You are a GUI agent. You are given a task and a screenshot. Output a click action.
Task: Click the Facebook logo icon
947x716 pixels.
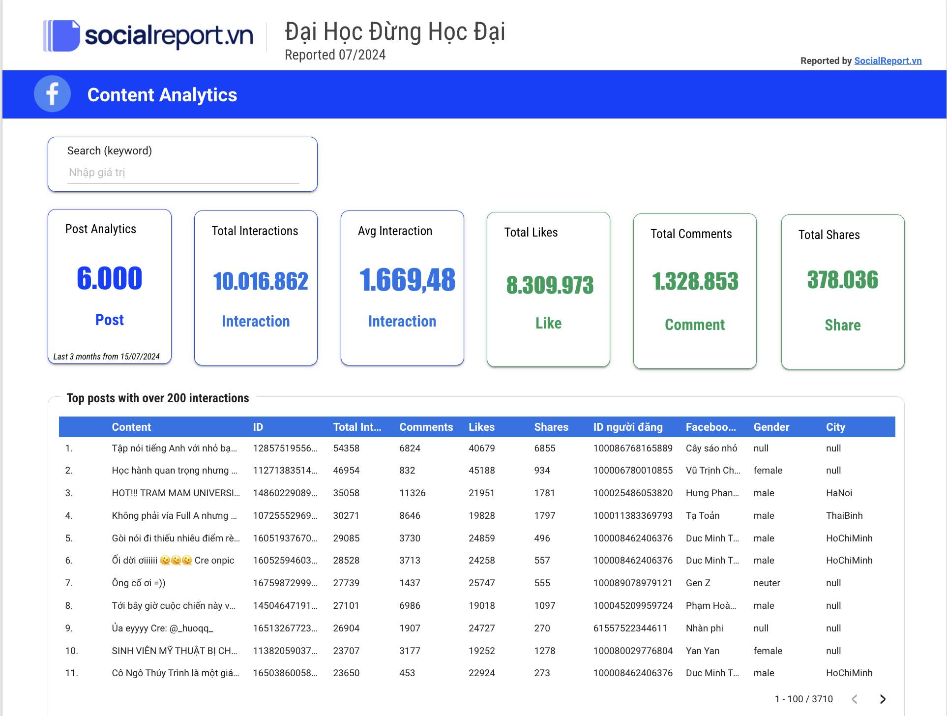coord(52,94)
